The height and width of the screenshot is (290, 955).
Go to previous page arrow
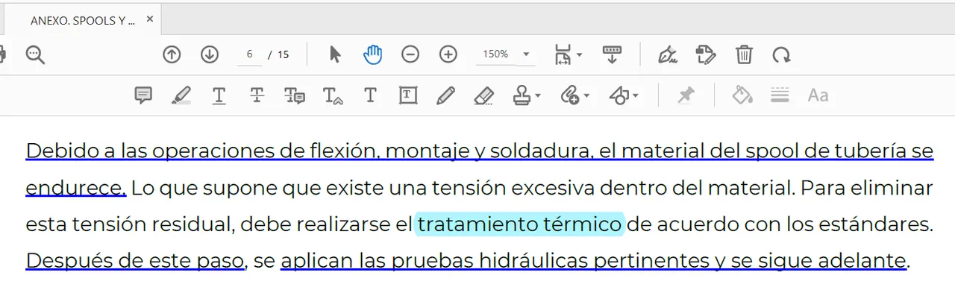pos(172,54)
